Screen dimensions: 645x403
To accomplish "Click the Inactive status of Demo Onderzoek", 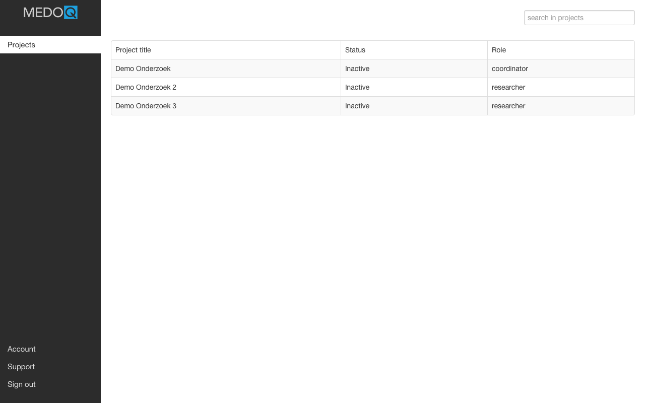I will coord(357,69).
